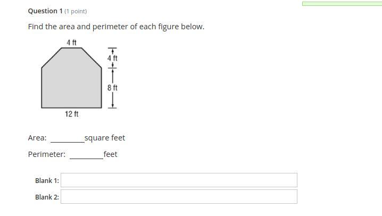Click the Blank 1 answer input field
The height and width of the screenshot is (216, 382).
click(x=179, y=180)
